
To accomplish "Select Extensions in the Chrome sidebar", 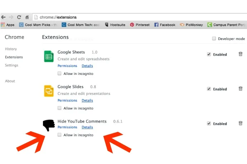I will [14, 57].
